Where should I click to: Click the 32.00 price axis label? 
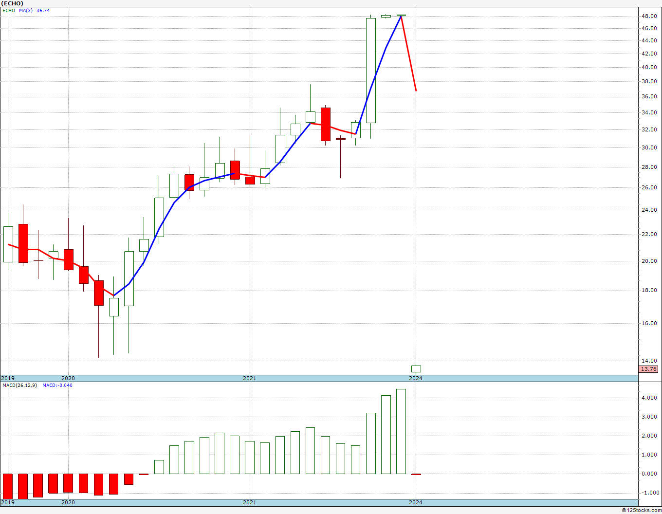(x=649, y=129)
